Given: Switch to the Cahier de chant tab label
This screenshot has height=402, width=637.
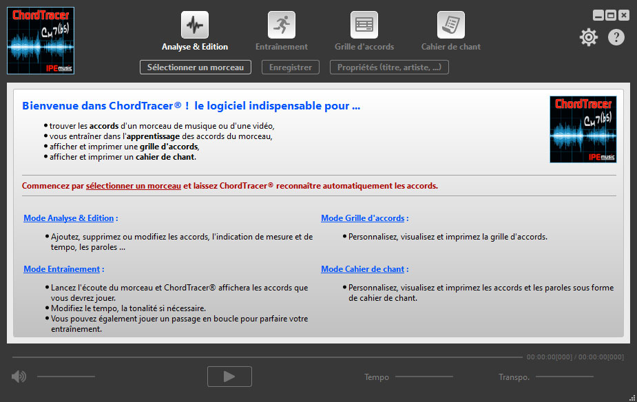Looking at the screenshot, I should 451,47.
